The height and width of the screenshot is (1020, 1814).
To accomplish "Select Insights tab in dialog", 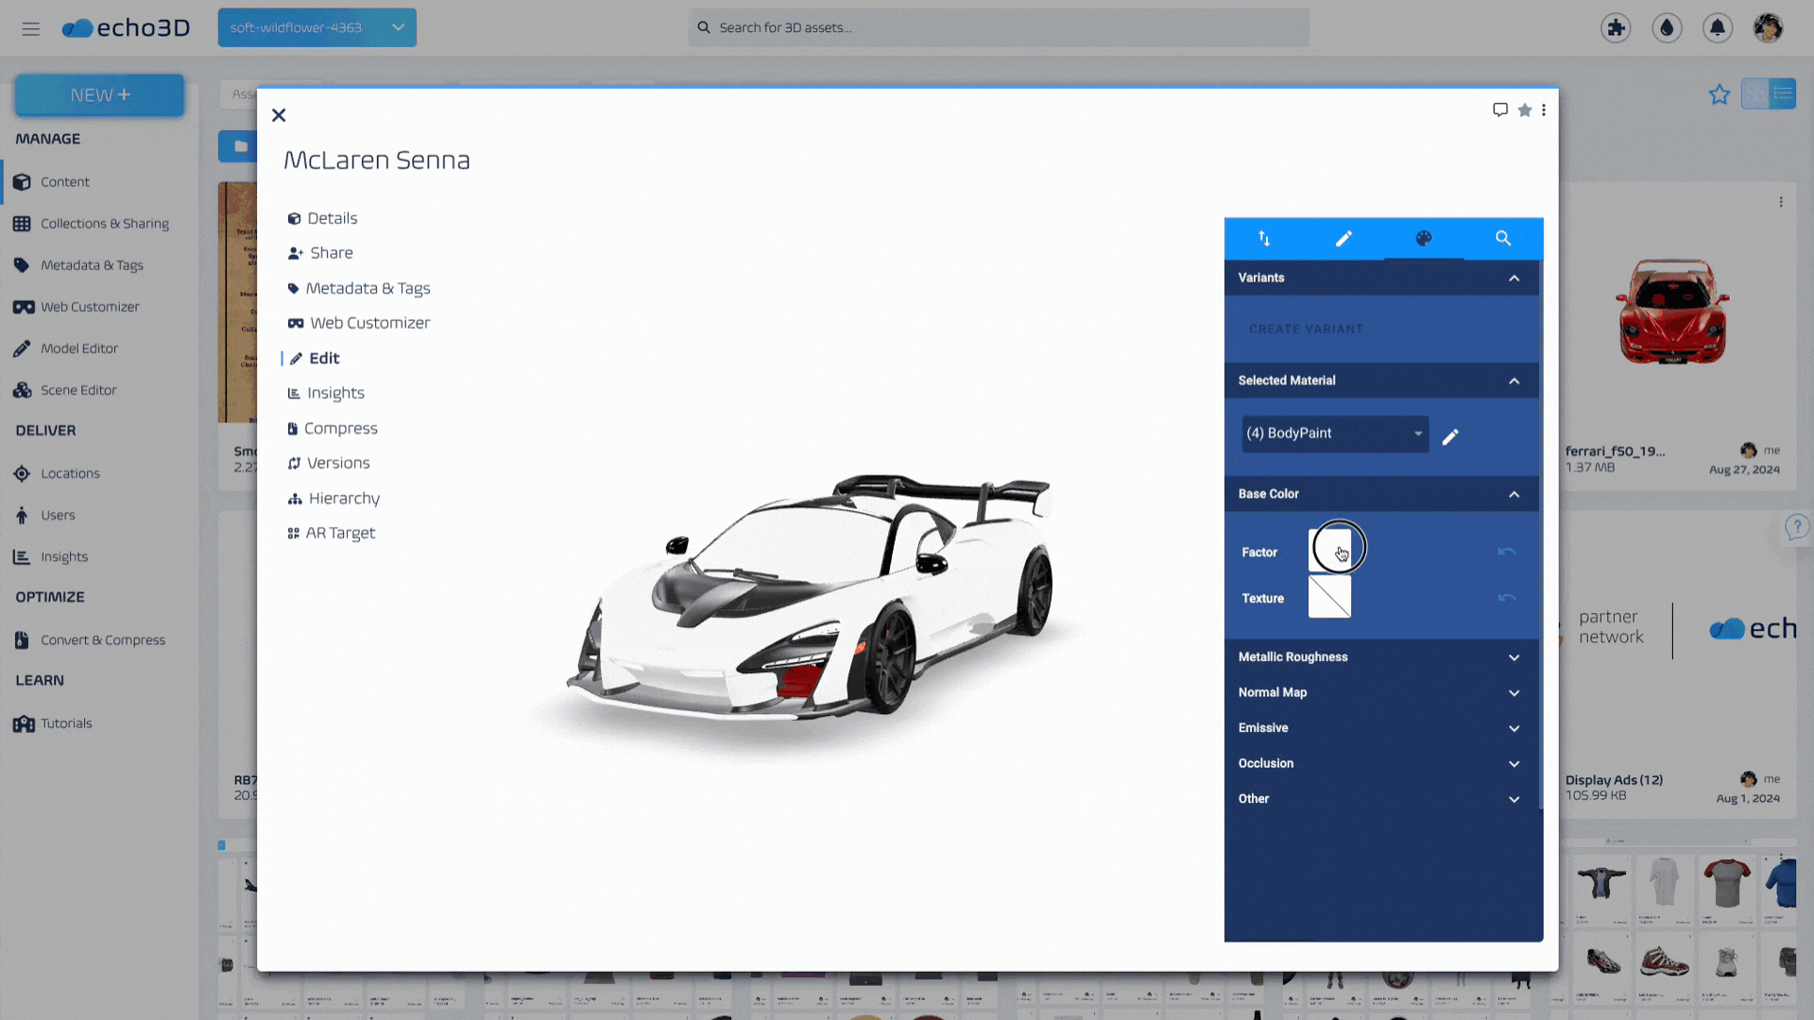I will pyautogui.click(x=326, y=393).
